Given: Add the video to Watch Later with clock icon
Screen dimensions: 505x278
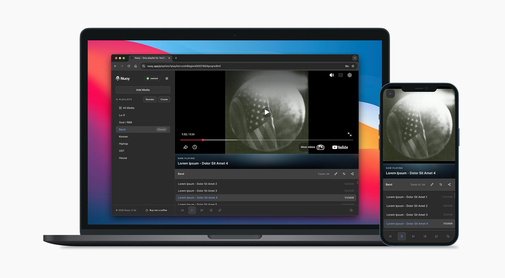Looking at the screenshot, I should 194,147.
